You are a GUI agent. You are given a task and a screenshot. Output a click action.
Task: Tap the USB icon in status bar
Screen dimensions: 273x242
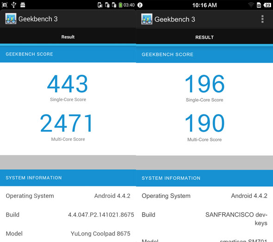pyautogui.click(x=14, y=5)
